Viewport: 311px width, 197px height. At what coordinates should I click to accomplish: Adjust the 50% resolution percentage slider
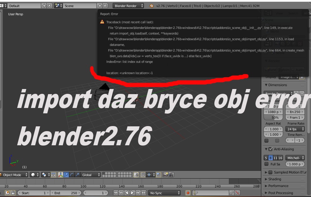pos(273,118)
